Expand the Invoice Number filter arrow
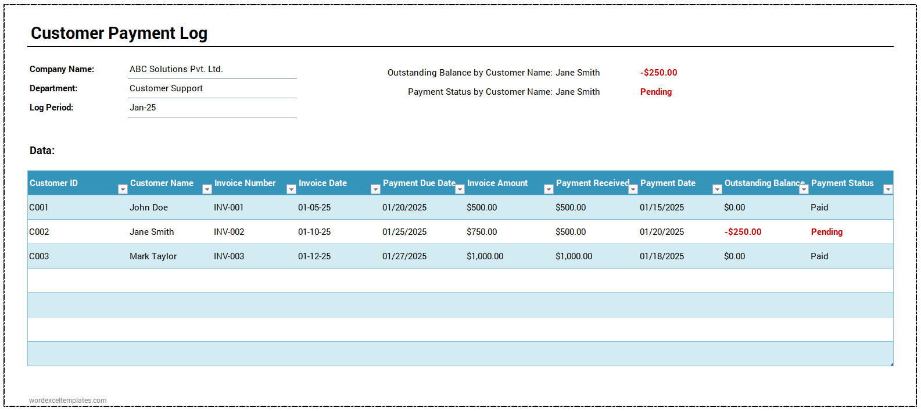This screenshot has height=411, width=921. (291, 190)
